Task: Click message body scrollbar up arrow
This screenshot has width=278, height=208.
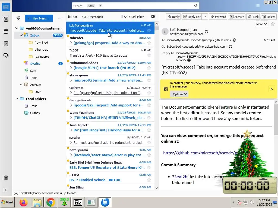Action: [276, 102]
